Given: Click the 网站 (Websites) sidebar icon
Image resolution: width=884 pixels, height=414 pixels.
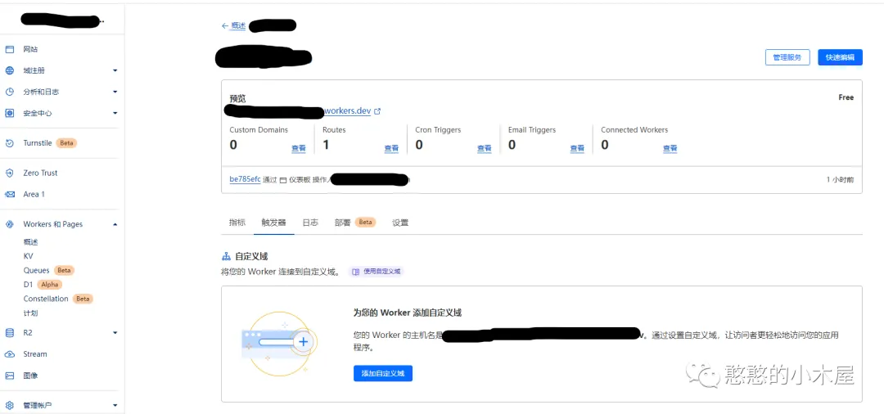Looking at the screenshot, I should 10,50.
